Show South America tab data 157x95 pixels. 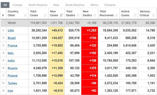click(75, 5)
